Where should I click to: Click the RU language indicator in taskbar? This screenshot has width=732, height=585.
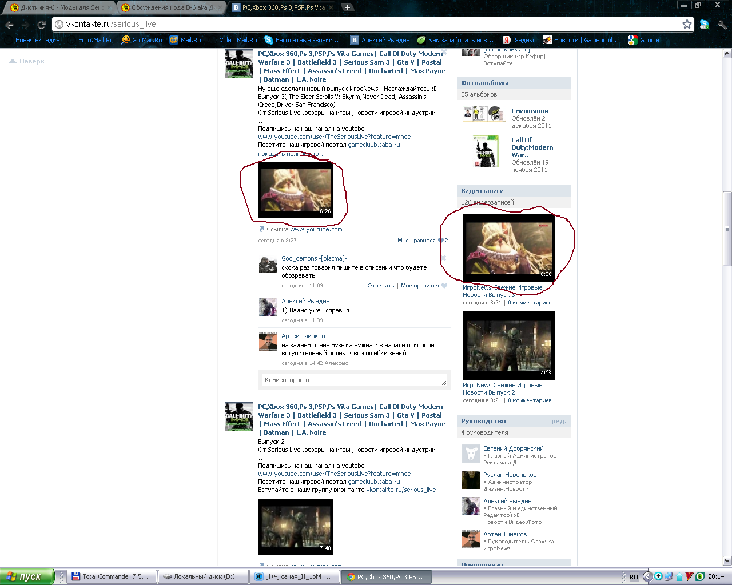(634, 577)
